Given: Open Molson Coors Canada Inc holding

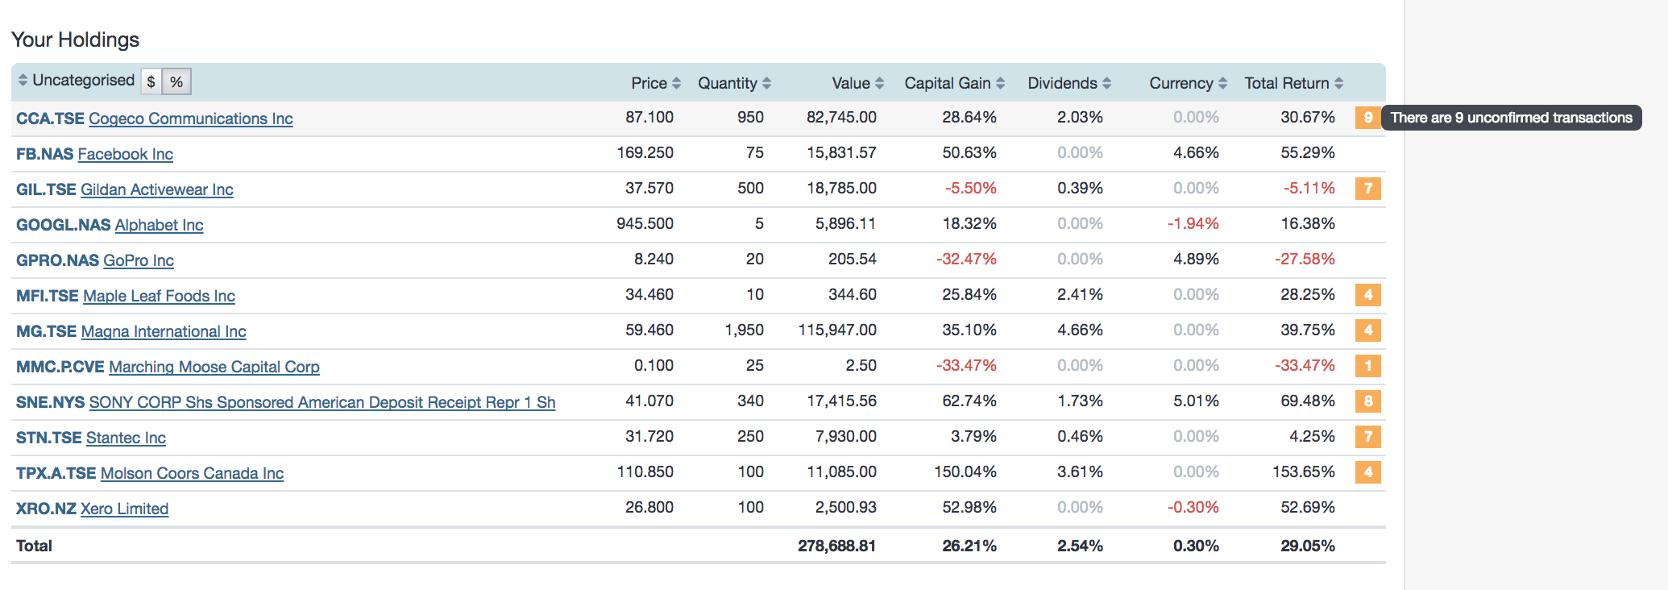Looking at the screenshot, I should pos(192,473).
